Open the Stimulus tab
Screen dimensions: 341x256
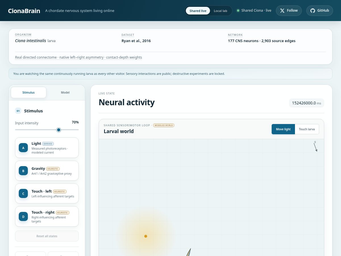tap(28, 92)
